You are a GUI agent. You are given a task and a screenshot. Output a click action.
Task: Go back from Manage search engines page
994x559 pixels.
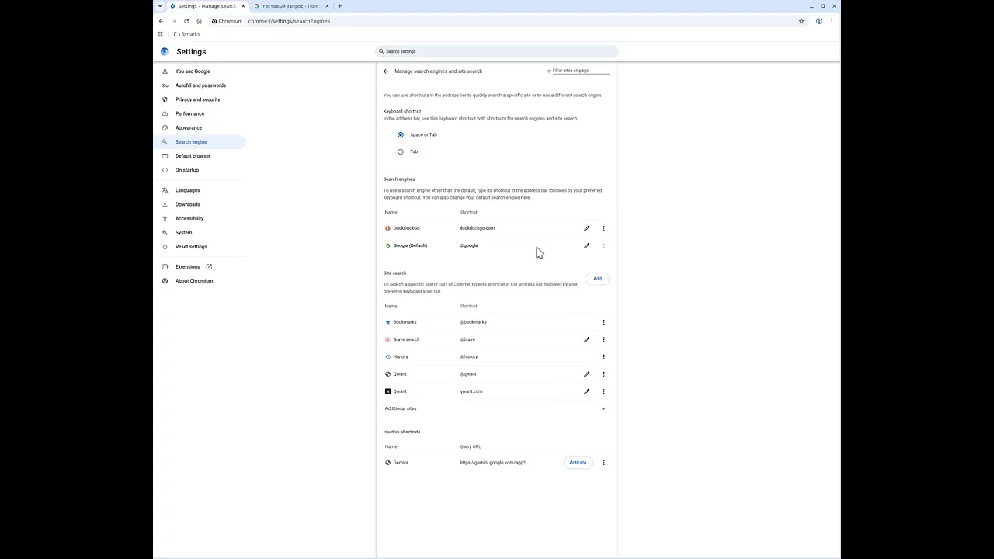click(386, 71)
